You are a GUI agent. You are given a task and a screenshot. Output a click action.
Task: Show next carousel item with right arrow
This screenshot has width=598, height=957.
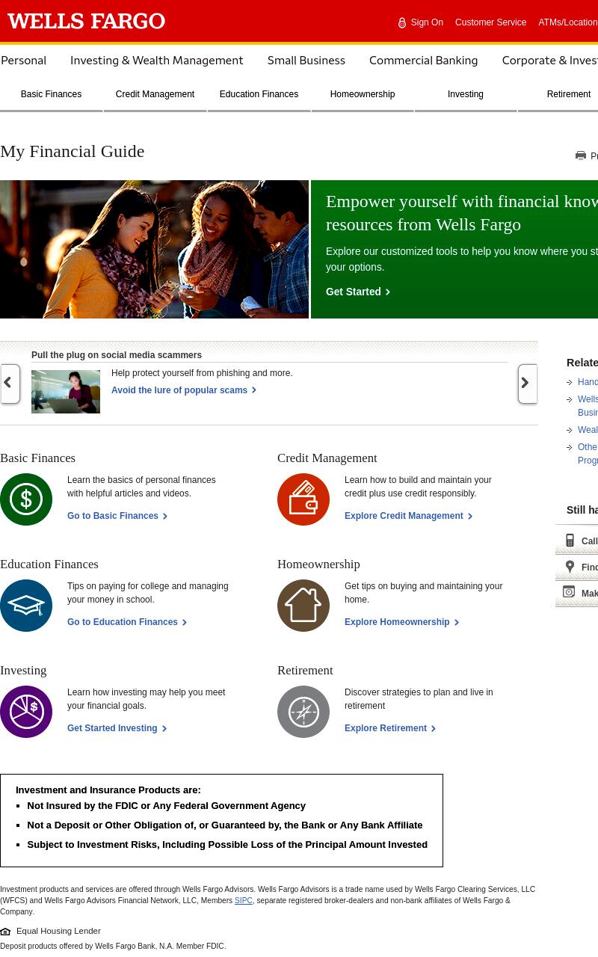point(527,384)
